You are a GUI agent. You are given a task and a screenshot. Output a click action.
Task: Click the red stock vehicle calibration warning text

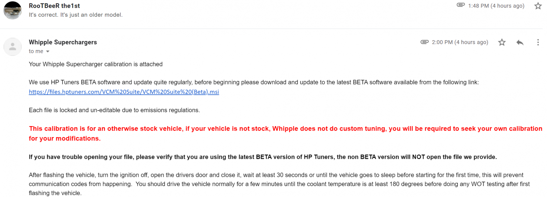pyautogui.click(x=285, y=134)
